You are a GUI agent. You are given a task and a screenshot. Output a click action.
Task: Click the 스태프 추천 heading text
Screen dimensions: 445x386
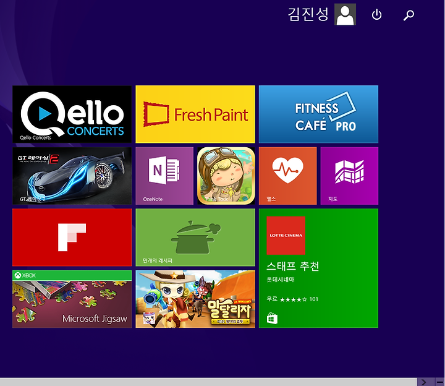tap(293, 267)
